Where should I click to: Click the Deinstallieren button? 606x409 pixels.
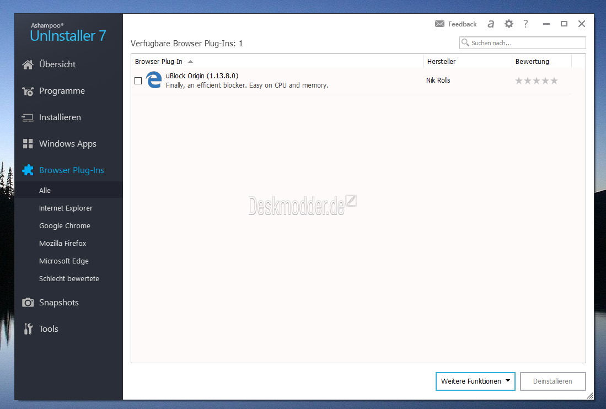[553, 381]
